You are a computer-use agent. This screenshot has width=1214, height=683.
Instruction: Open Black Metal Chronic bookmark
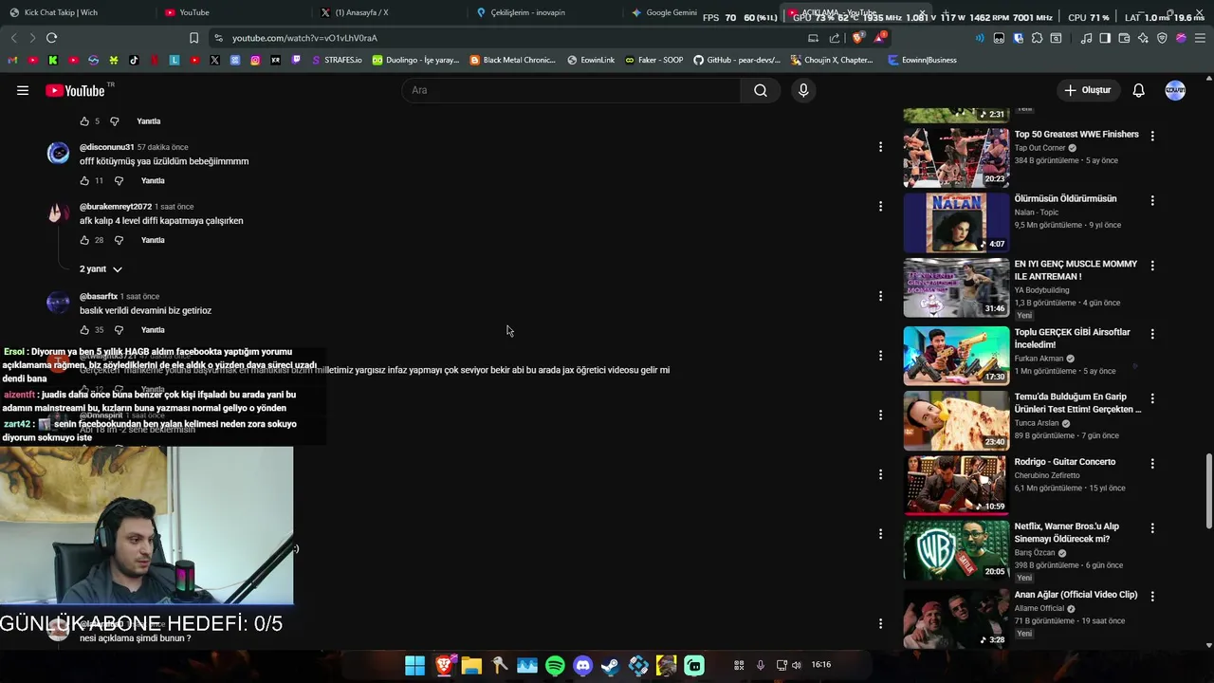point(513,60)
